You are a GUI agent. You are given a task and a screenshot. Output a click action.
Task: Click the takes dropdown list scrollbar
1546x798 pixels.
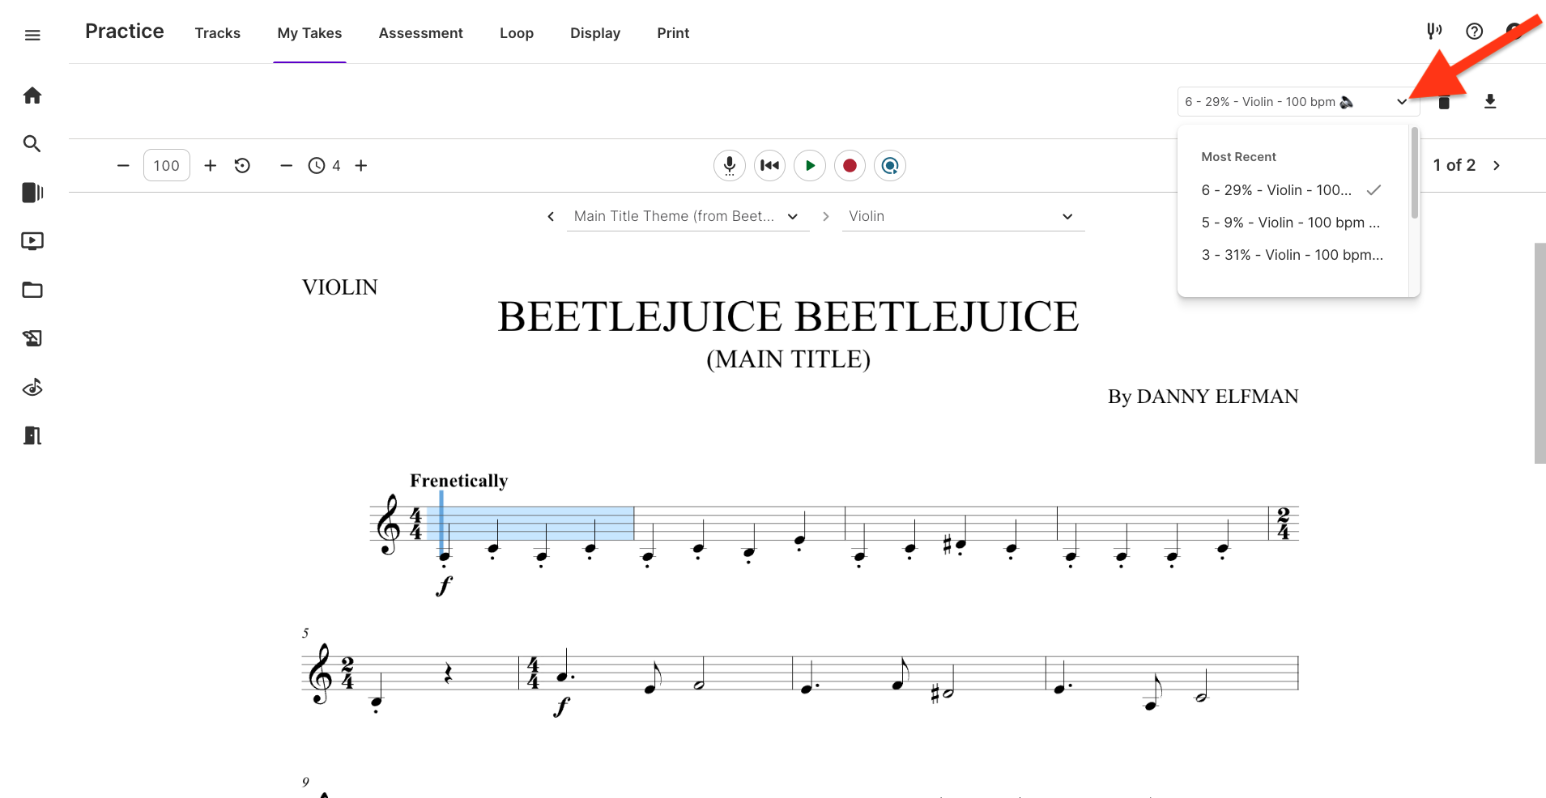click(x=1415, y=172)
